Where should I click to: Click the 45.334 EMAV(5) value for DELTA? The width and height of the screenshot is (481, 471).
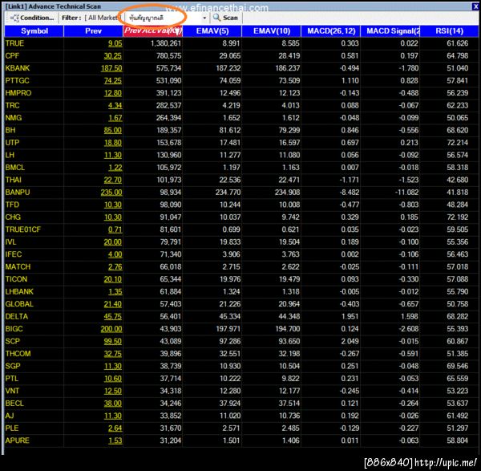click(230, 317)
